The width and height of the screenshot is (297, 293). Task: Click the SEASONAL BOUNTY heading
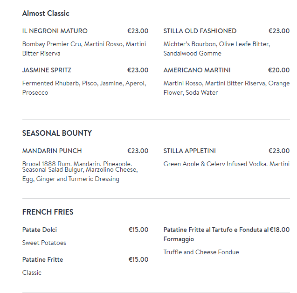click(x=57, y=133)
